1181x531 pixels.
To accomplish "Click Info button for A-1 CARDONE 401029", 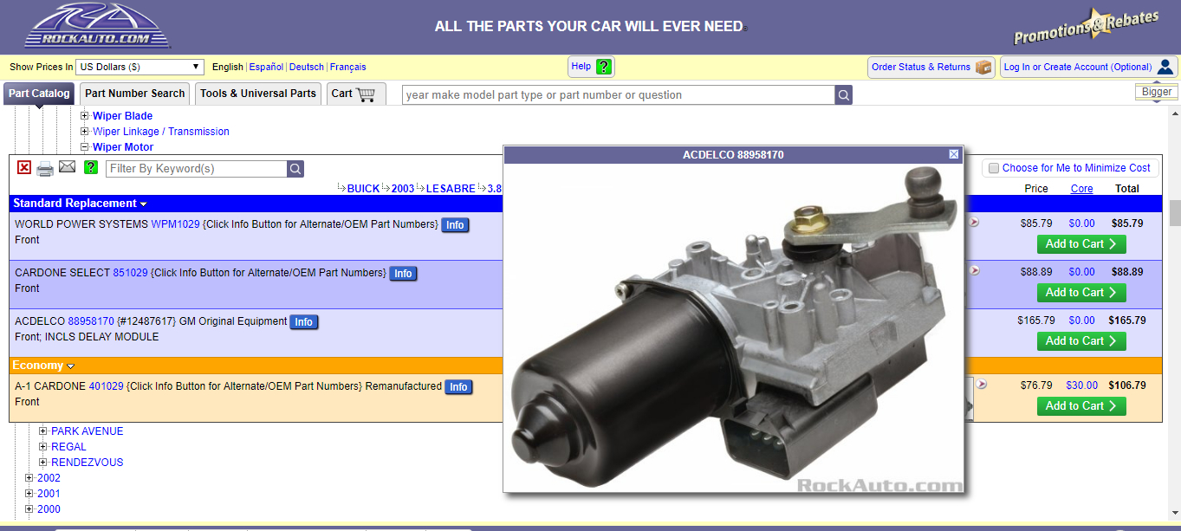I will click(459, 387).
